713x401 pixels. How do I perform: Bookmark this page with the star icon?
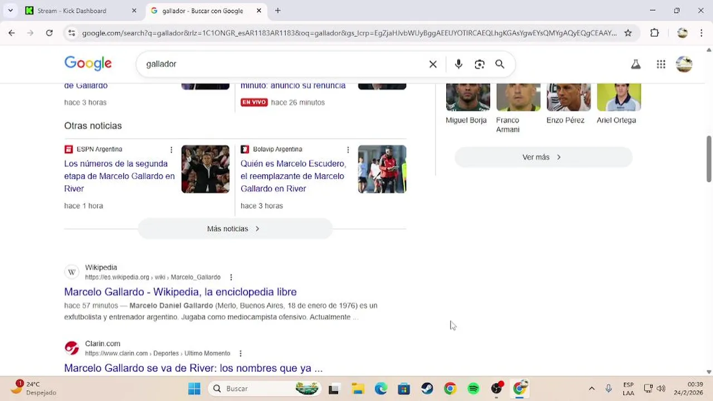tap(628, 33)
